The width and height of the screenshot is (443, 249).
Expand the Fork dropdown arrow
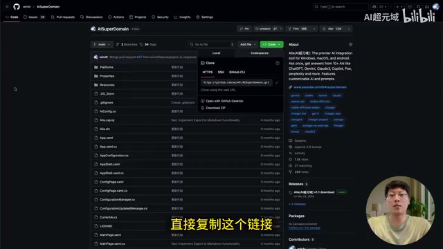314,29
